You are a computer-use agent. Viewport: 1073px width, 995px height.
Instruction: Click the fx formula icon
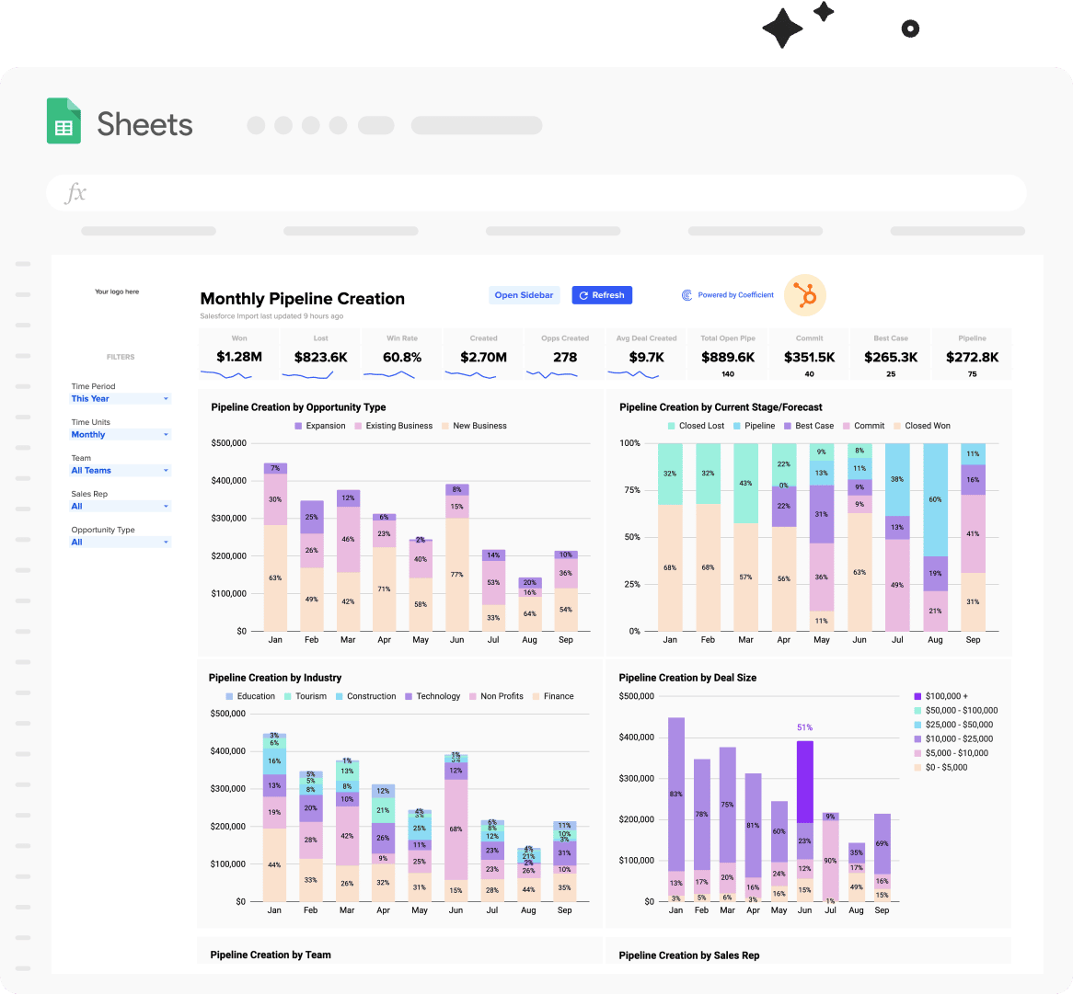[x=75, y=193]
